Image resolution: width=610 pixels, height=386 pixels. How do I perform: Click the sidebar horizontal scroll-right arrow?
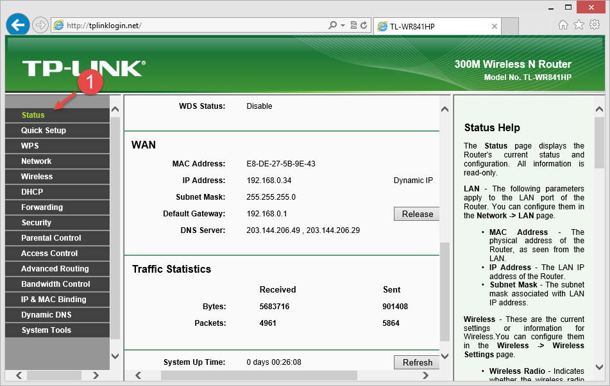tap(96, 376)
